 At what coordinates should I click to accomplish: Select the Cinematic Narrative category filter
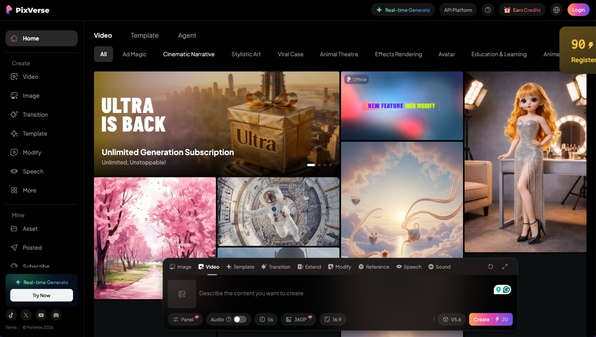coord(189,54)
